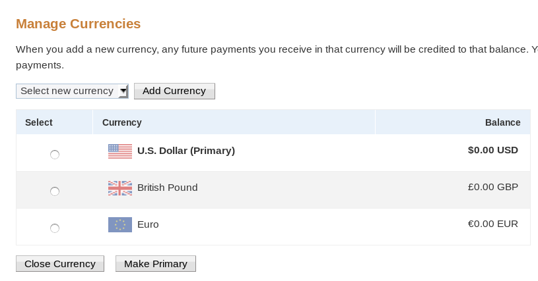
Task: Click the British Pound currency name
Action: pyautogui.click(x=168, y=188)
